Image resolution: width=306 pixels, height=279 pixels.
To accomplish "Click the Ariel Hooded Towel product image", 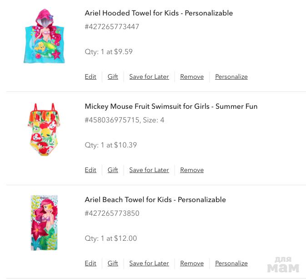I will [44, 36].
